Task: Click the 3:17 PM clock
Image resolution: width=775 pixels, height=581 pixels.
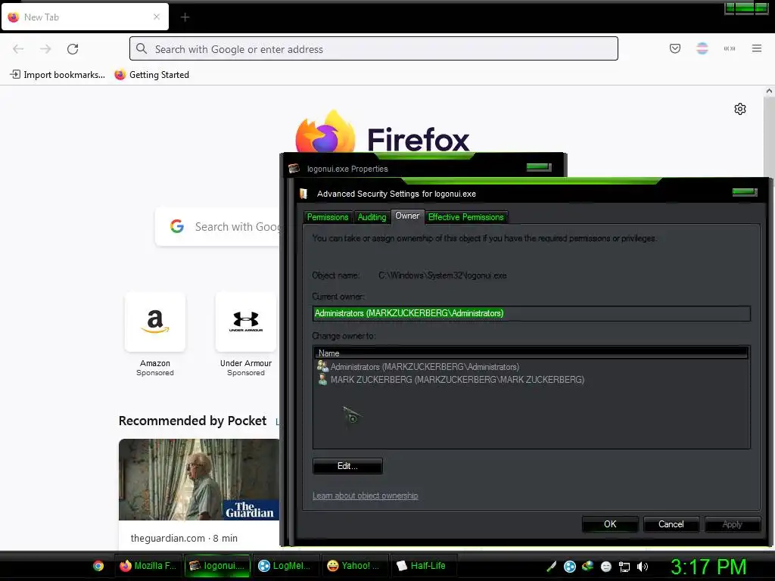Action: [x=708, y=567]
